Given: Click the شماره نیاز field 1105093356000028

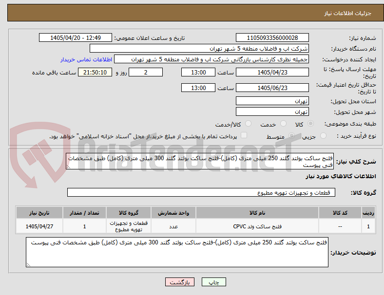Looking at the screenshot, I should click(272, 38).
